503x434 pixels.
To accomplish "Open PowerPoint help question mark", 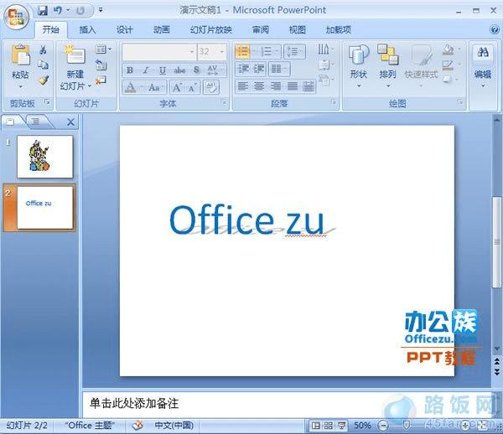I will point(495,29).
